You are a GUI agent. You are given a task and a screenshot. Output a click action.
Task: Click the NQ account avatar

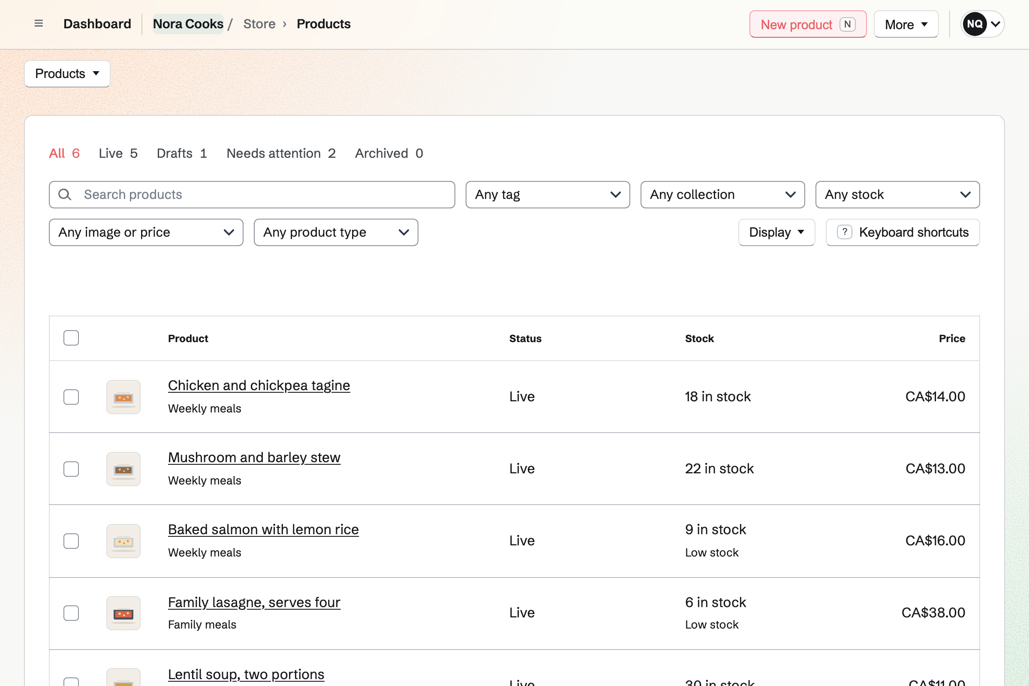tap(974, 24)
